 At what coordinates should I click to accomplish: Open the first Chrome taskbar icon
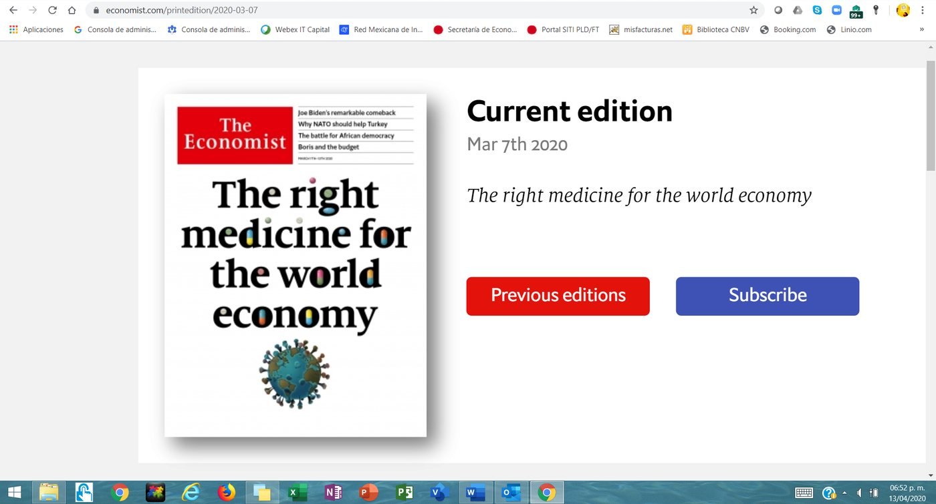coord(120,493)
